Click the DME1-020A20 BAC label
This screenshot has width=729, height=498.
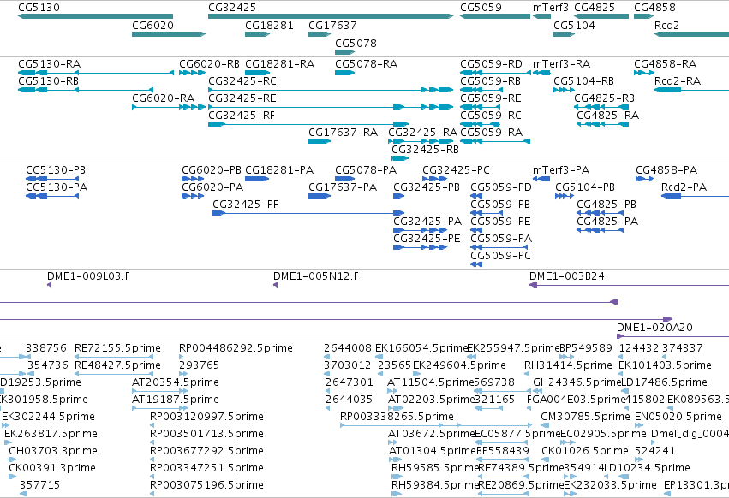click(x=654, y=328)
